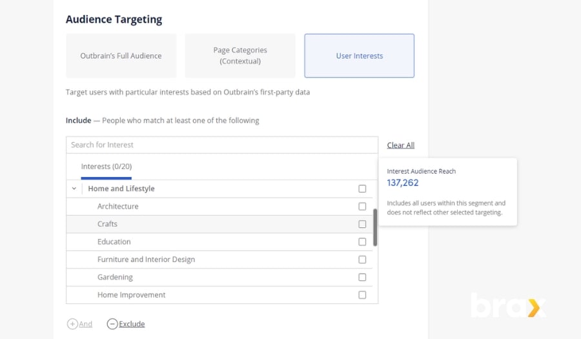Check the Furniture and Interior Design checkbox
Image resolution: width=581 pixels, height=339 pixels.
pyautogui.click(x=362, y=260)
